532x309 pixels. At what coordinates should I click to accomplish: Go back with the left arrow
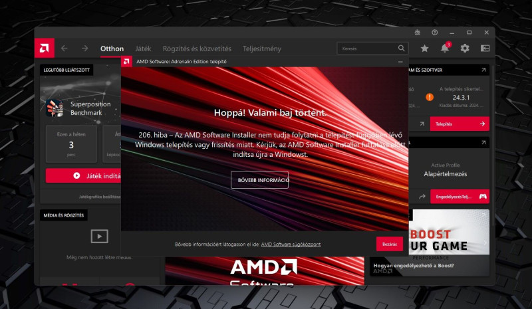click(x=64, y=49)
